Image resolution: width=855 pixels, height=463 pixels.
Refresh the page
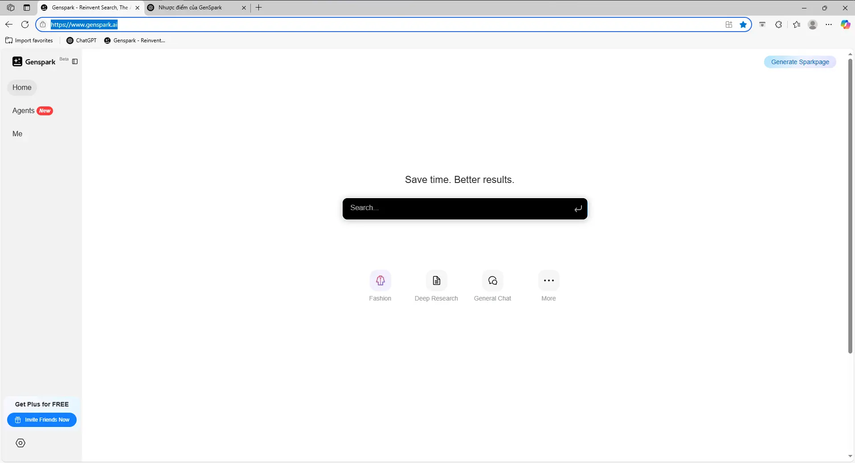pyautogui.click(x=25, y=24)
